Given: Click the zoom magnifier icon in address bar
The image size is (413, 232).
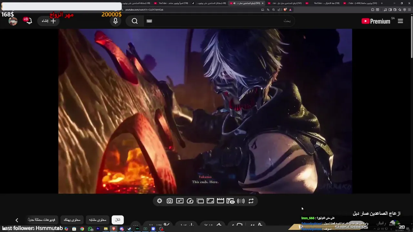Looking at the screenshot, I should coord(274,10).
